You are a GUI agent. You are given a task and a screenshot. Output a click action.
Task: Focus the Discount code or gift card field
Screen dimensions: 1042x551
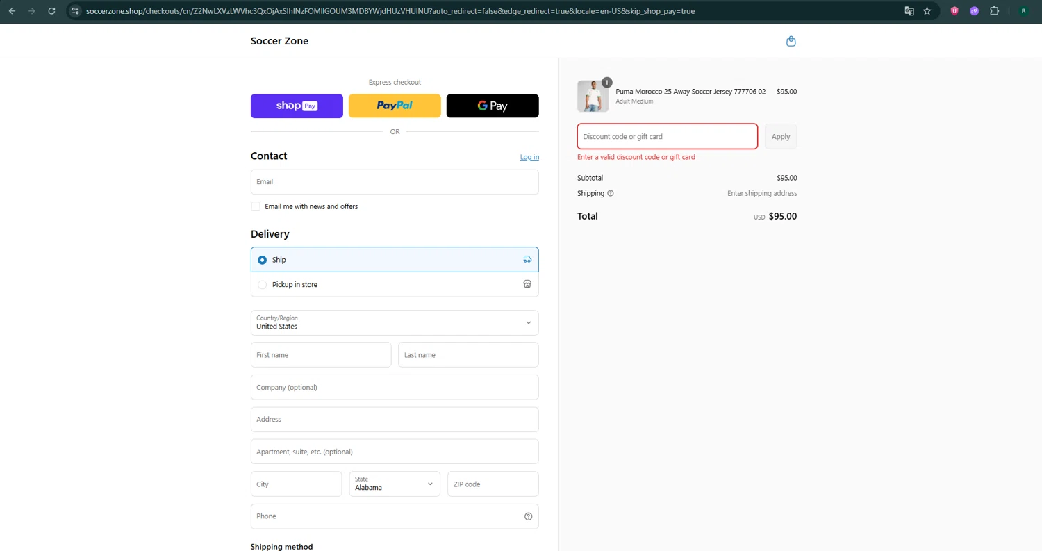pyautogui.click(x=668, y=136)
